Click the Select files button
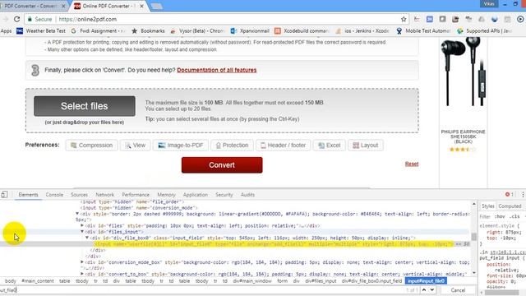 85,106
